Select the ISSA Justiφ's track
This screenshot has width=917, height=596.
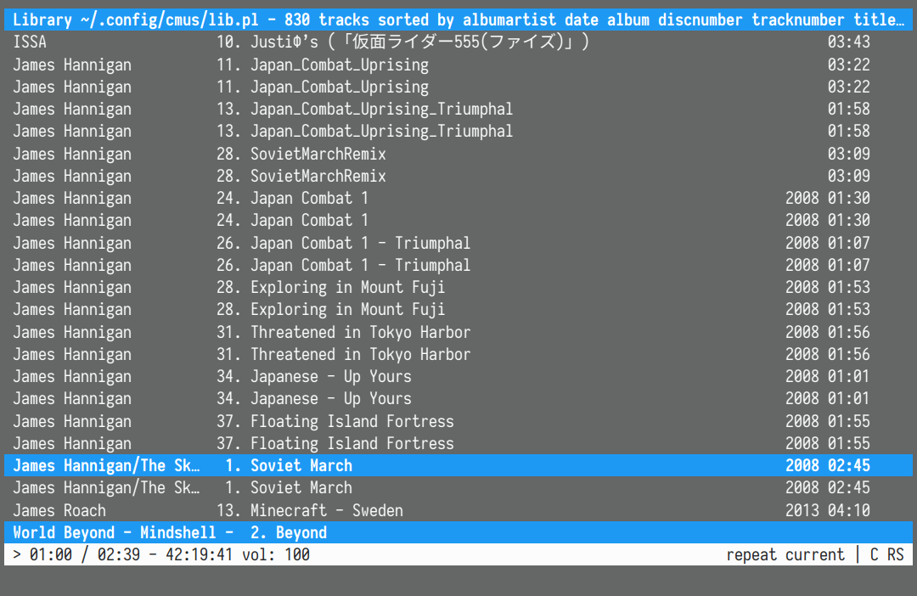(x=416, y=42)
